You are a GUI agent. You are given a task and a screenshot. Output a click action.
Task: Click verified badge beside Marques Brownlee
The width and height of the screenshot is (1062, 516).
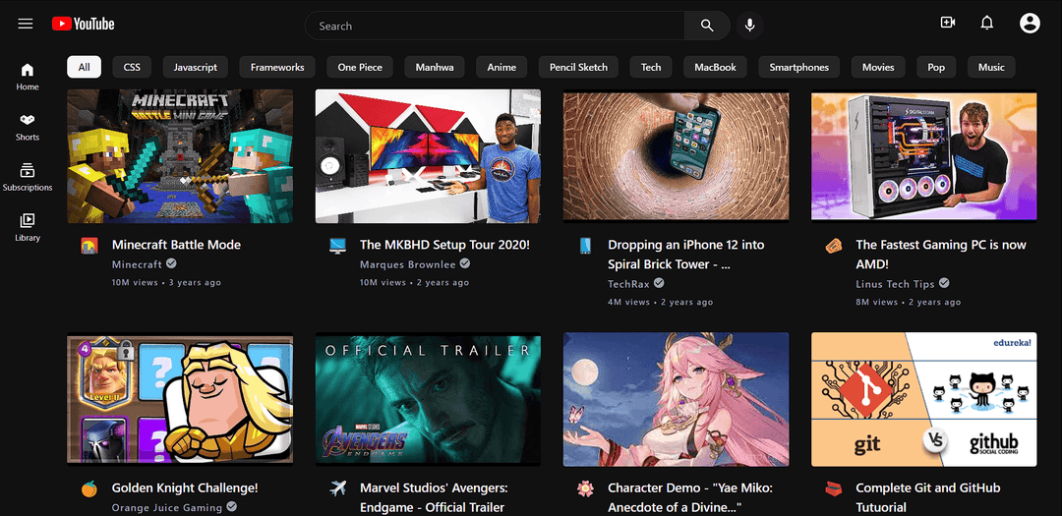[x=464, y=263]
